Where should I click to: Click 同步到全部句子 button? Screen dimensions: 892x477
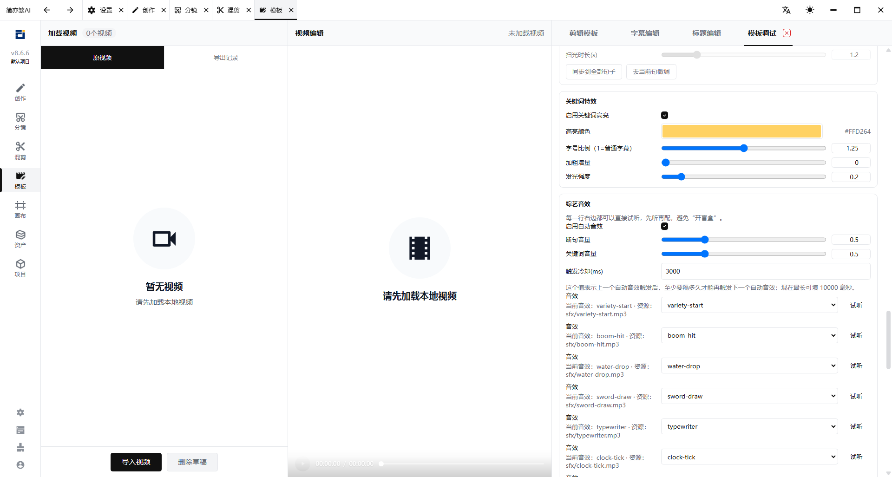tap(594, 72)
